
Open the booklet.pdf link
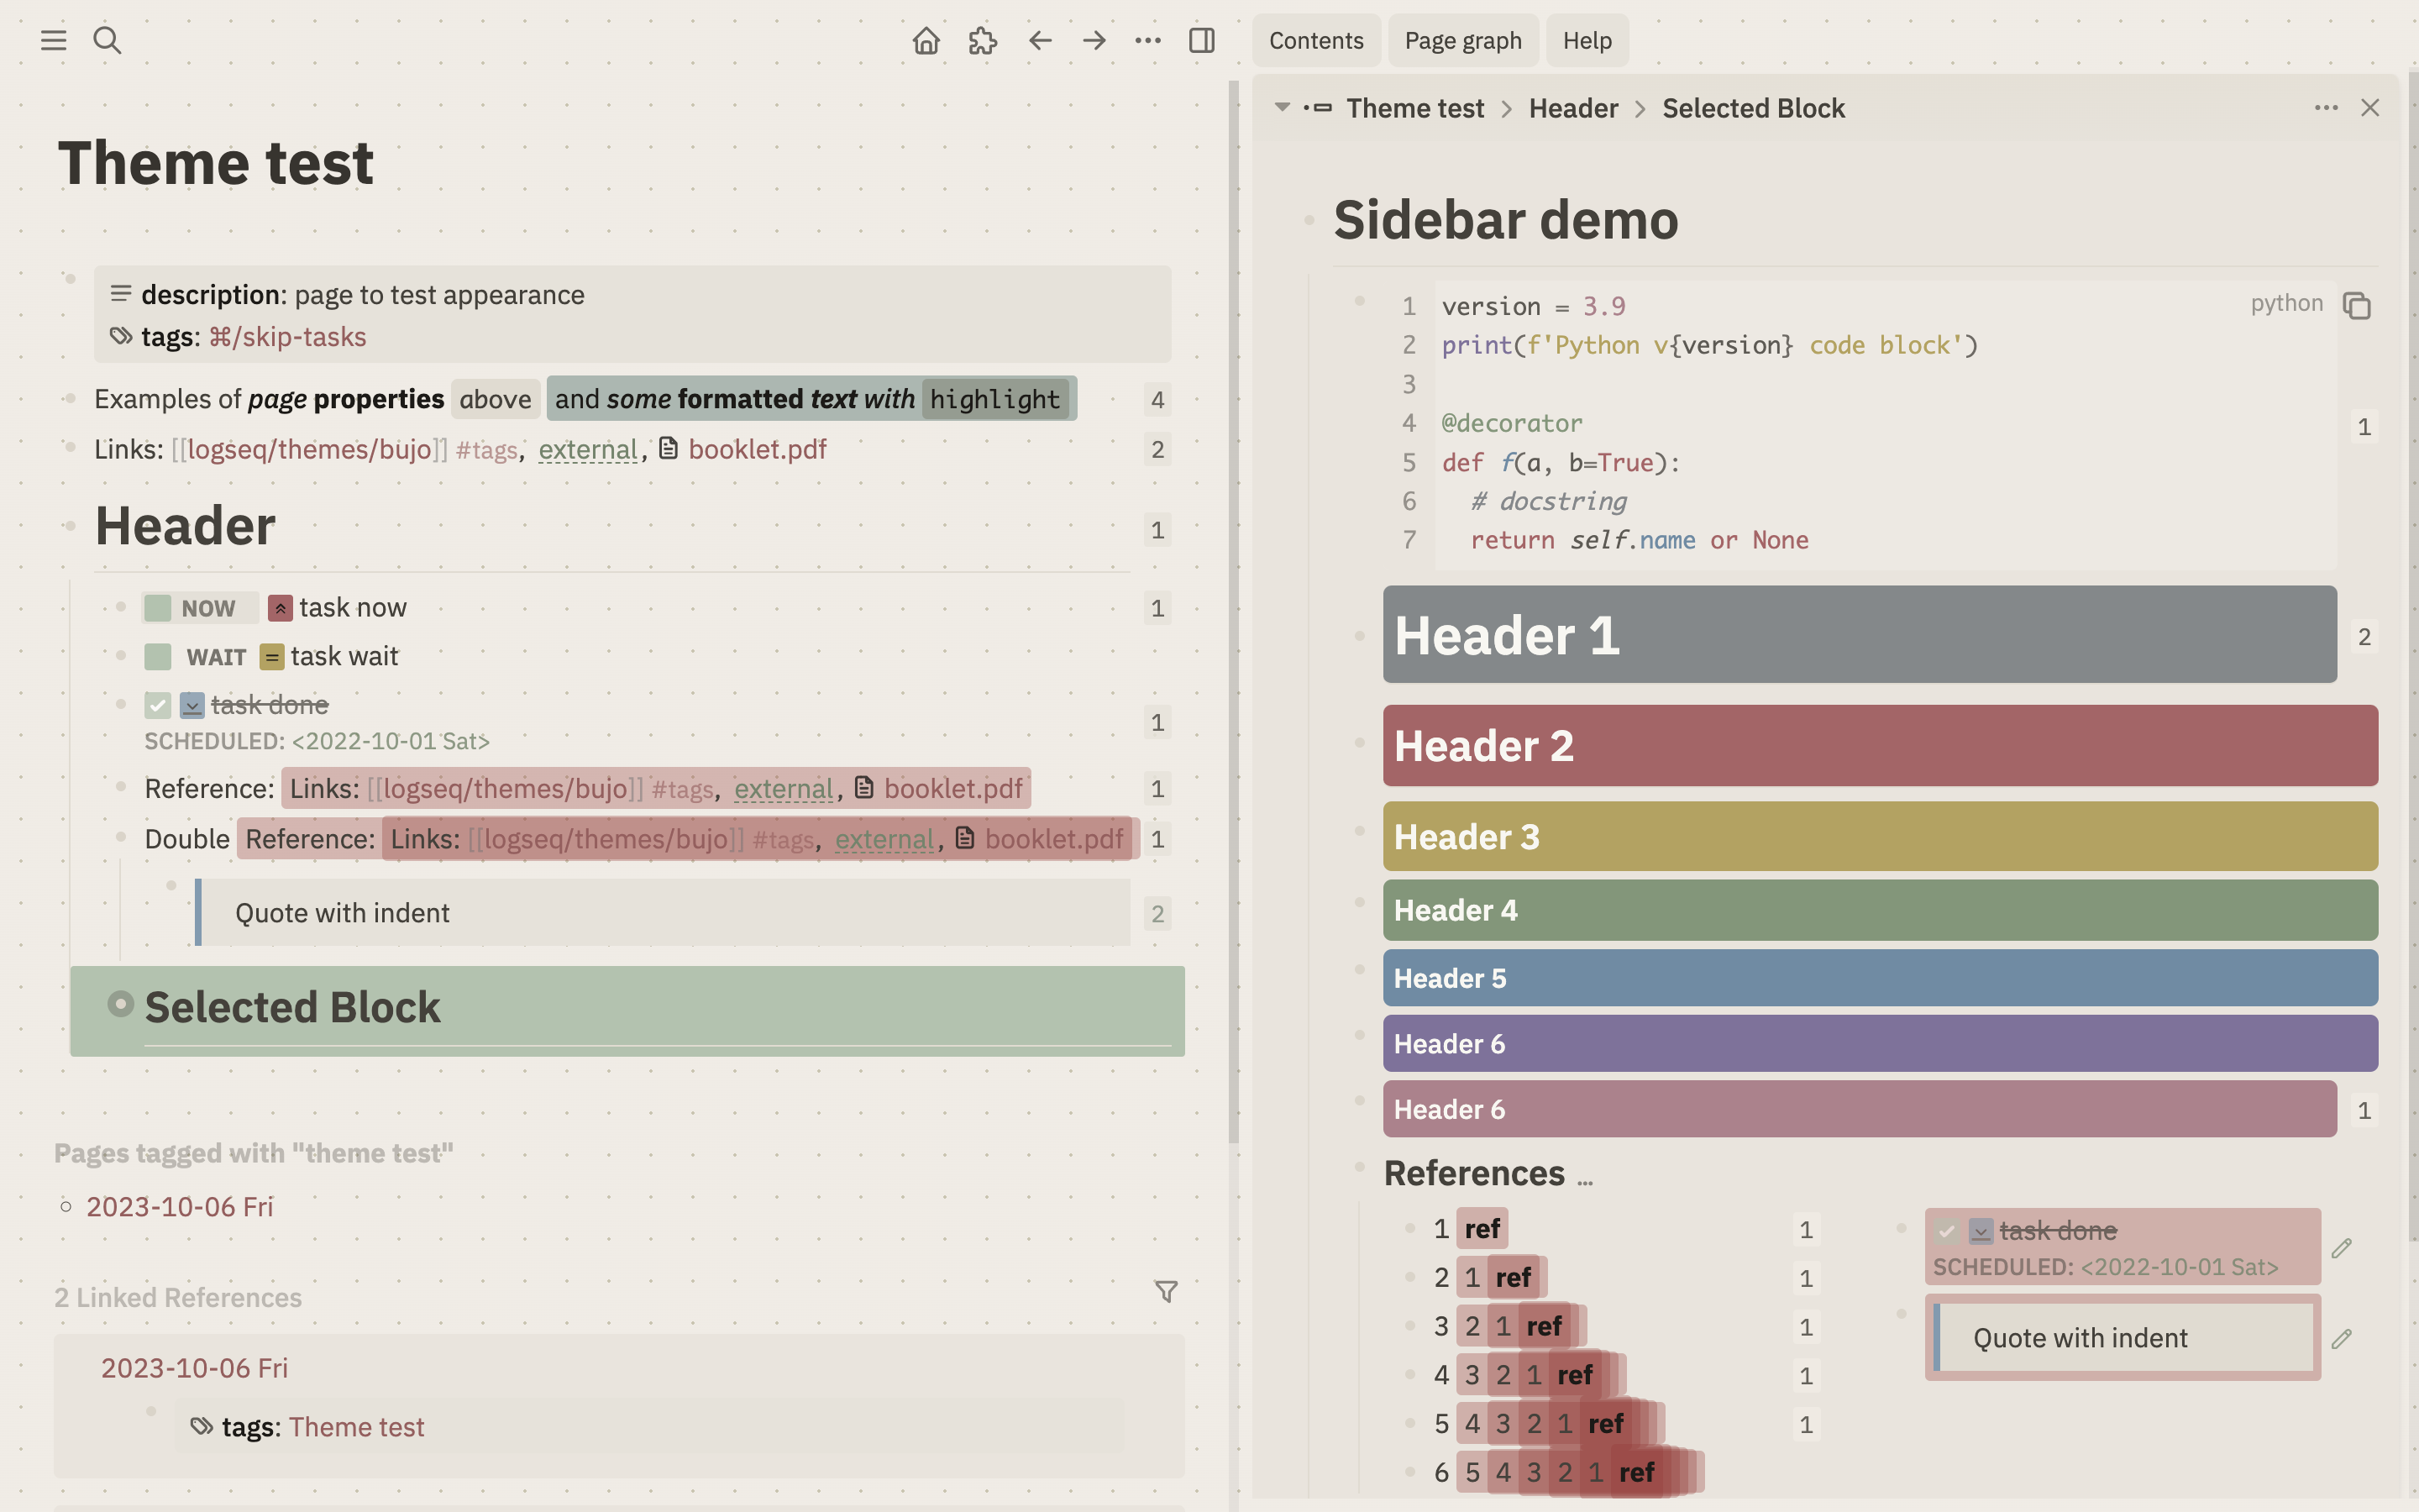757,449
